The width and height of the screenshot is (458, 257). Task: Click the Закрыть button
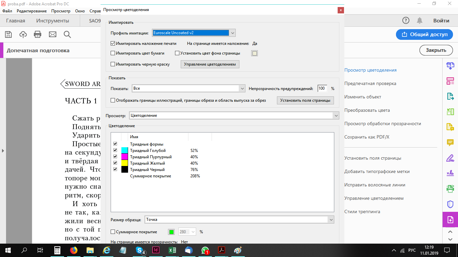(x=436, y=50)
